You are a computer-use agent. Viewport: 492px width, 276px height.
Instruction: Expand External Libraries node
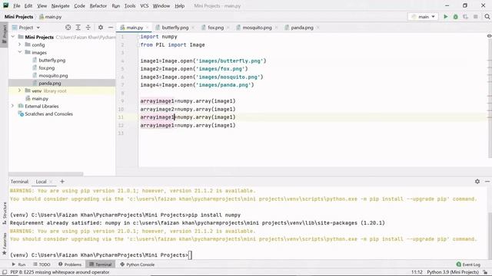point(13,106)
